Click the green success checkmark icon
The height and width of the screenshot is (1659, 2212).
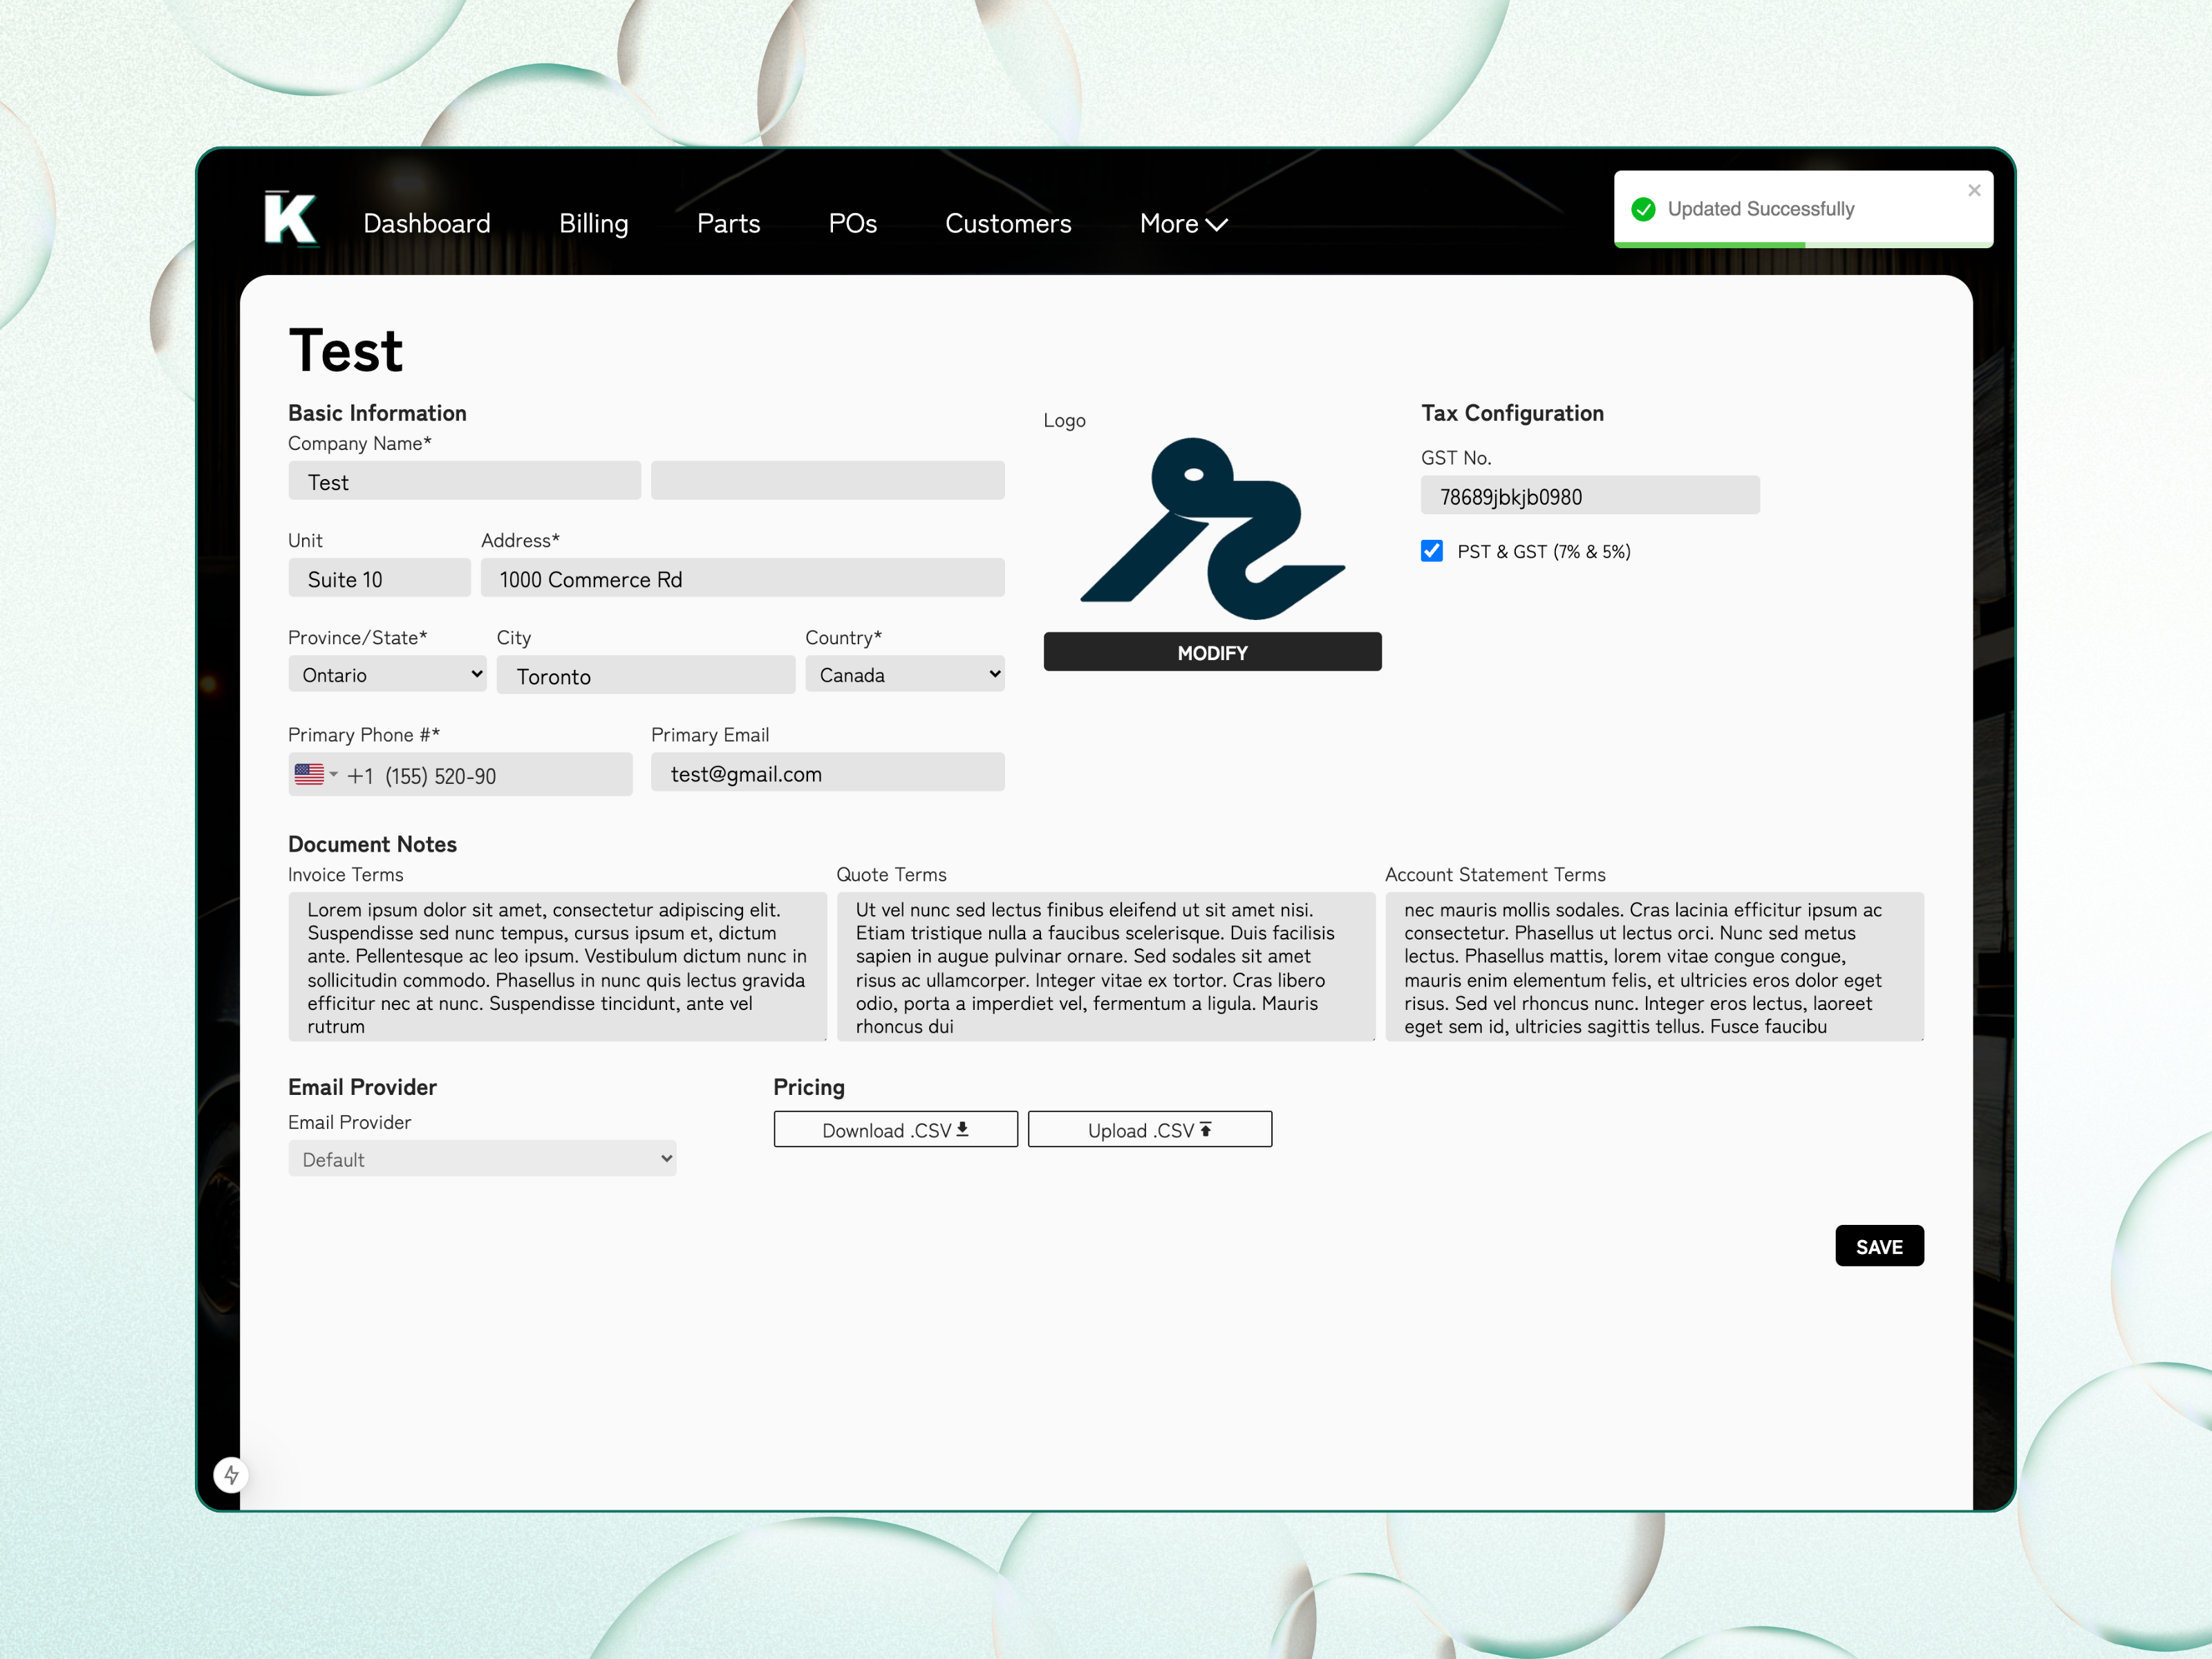[x=1643, y=209]
